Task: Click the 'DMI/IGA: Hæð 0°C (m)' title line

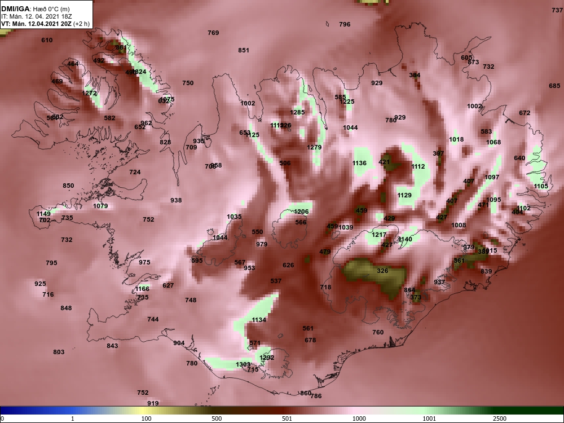Action: (35, 9)
